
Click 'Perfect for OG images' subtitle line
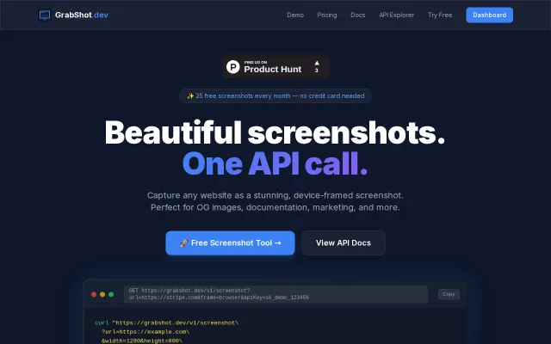click(275, 207)
